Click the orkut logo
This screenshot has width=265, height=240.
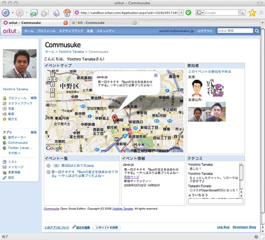tap(10, 31)
